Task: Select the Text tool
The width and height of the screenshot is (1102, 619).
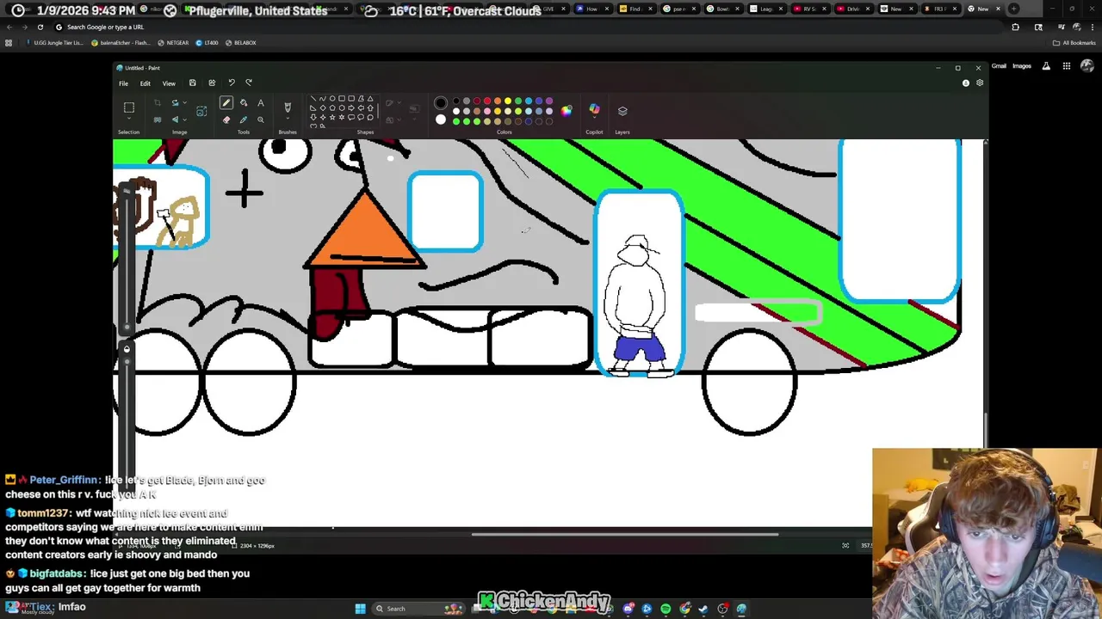Action: click(260, 102)
